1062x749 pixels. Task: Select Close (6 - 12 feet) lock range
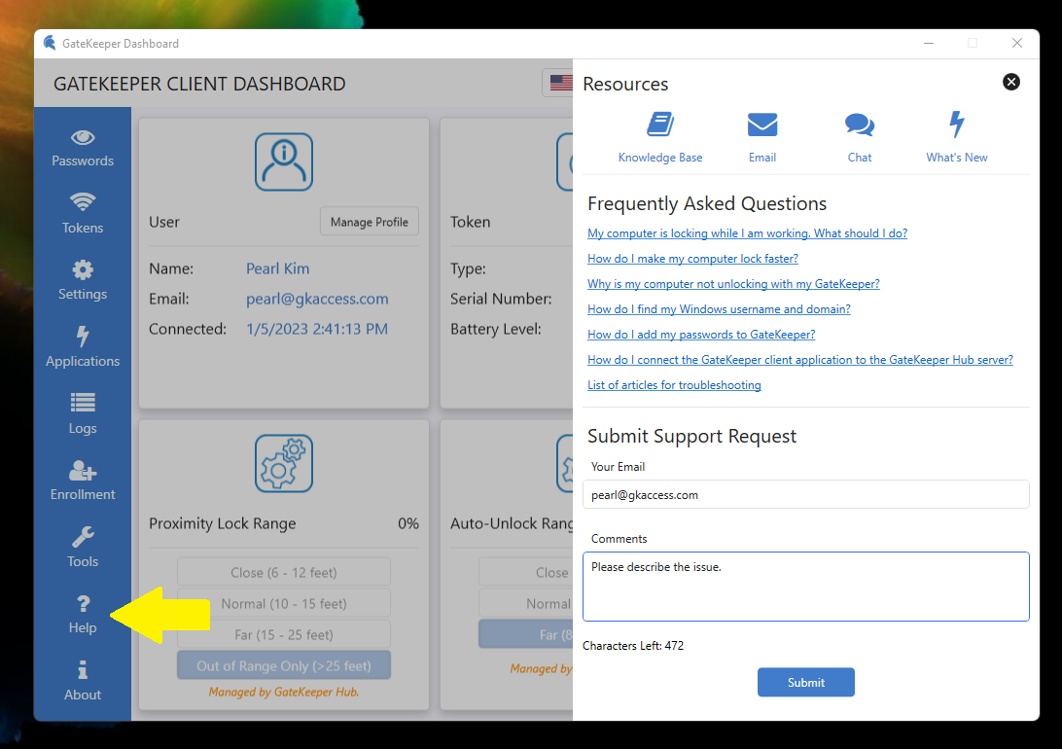tap(284, 572)
